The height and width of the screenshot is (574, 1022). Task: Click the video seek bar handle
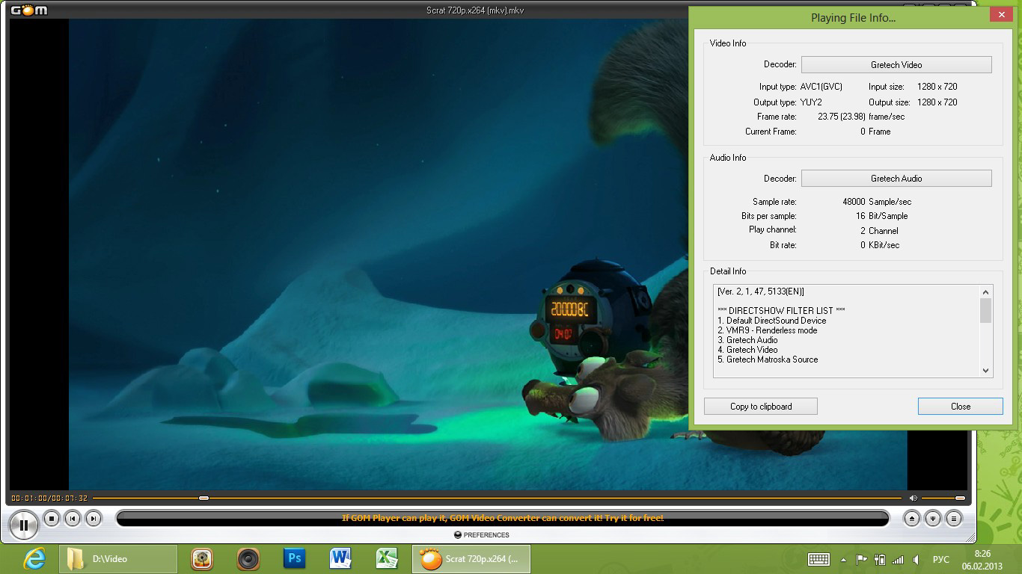[204, 498]
